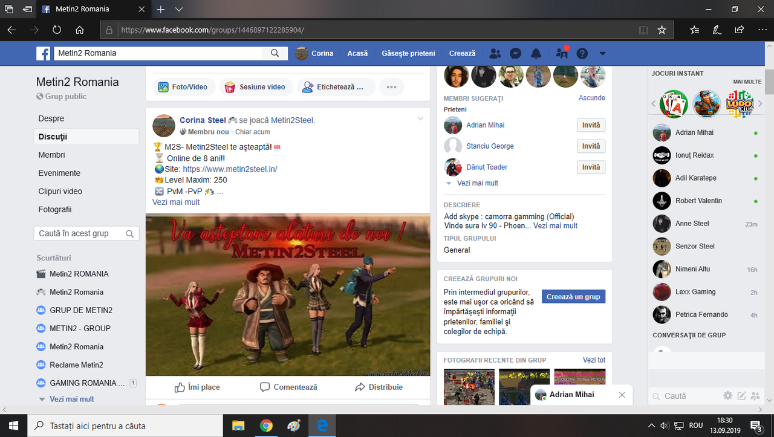Click Îmi place on the post

tap(197, 387)
